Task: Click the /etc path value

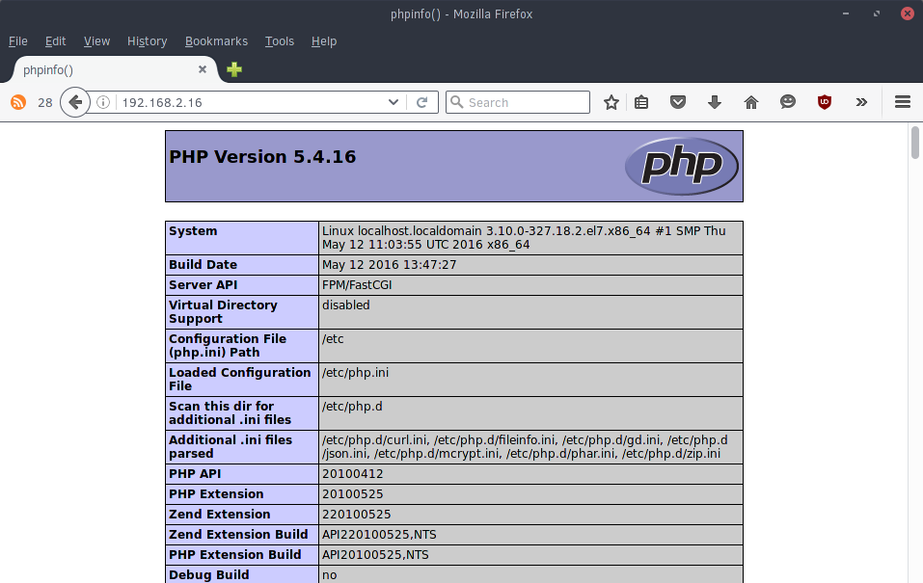Action: tap(333, 339)
